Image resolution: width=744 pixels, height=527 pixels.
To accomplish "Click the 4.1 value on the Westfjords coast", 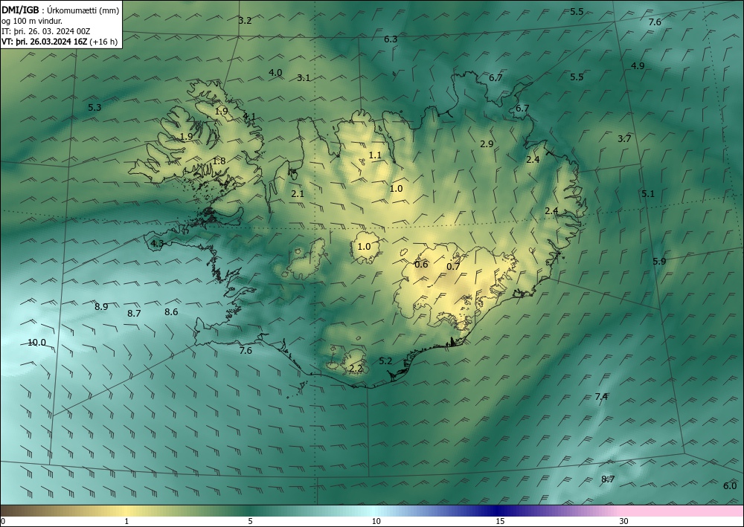I will pos(249,116).
